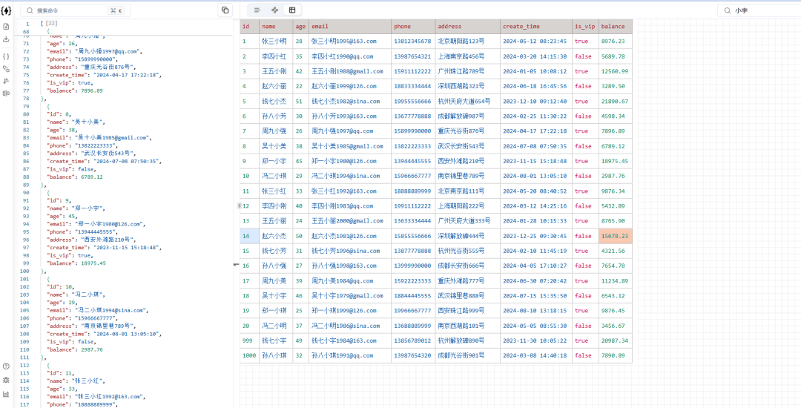Select highlighted balance cell 15678.23
This screenshot has width=801, height=408.
pos(614,236)
